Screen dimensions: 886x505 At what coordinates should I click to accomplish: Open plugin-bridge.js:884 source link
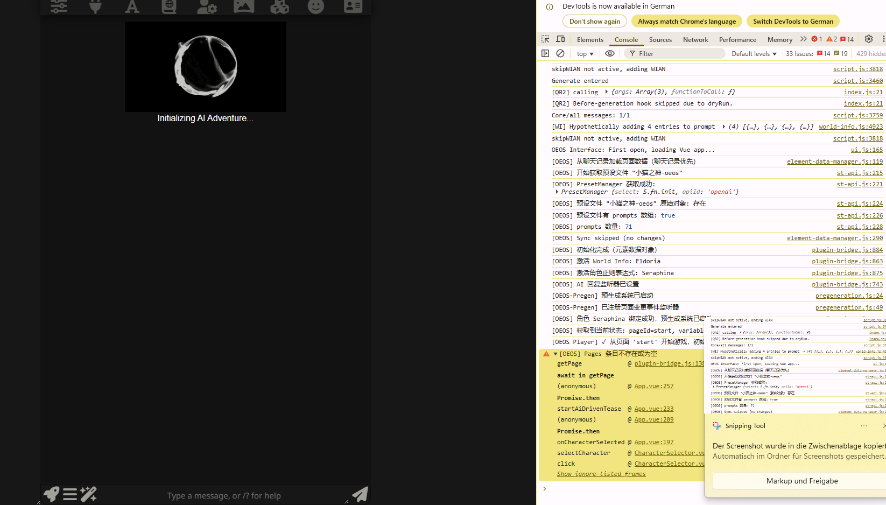pyautogui.click(x=847, y=250)
